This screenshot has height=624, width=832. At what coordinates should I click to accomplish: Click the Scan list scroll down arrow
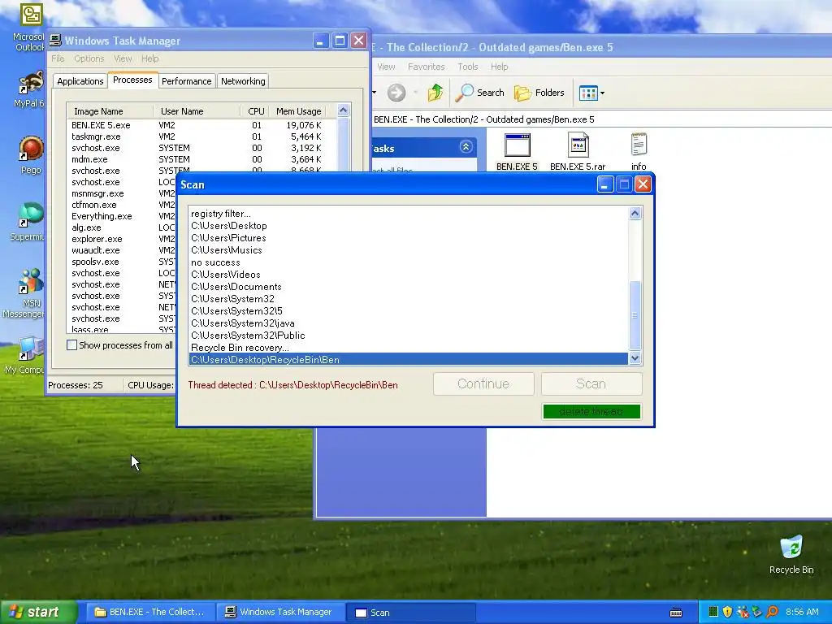click(x=635, y=358)
